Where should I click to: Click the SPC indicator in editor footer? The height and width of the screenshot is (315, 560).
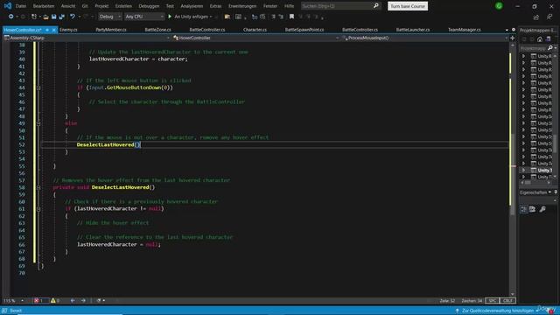[492, 301]
